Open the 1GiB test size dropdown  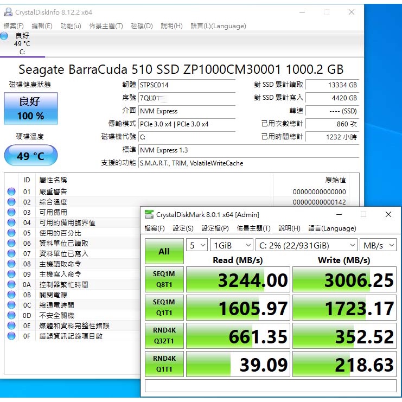232,245
